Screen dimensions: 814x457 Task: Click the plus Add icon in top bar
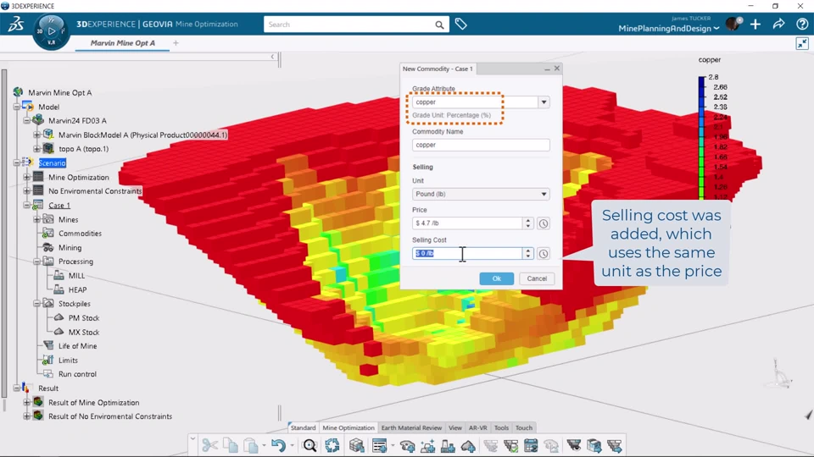pyautogui.click(x=755, y=24)
